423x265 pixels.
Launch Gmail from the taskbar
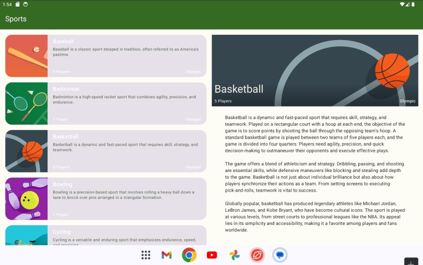point(166,255)
